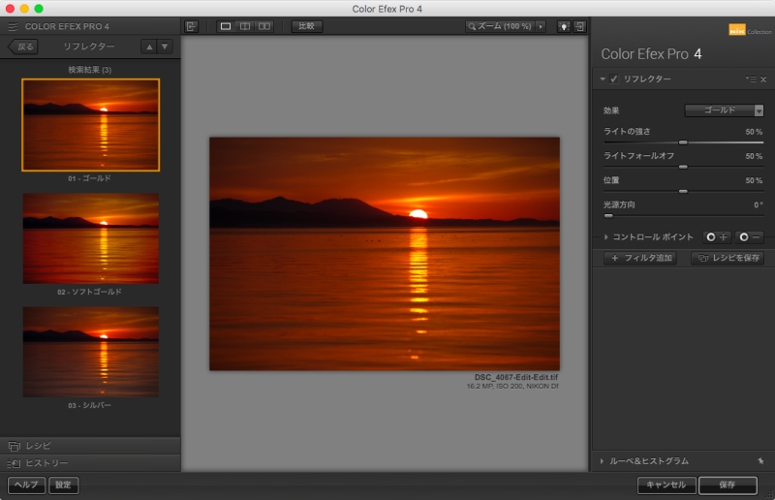Click the 検索結果 (3) label
The image size is (775, 500).
pyautogui.click(x=90, y=70)
